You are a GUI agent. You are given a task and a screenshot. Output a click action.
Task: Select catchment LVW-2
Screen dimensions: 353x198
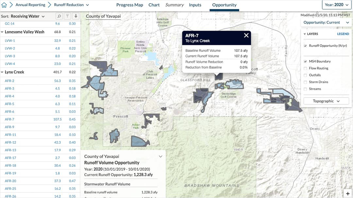point(40,48)
